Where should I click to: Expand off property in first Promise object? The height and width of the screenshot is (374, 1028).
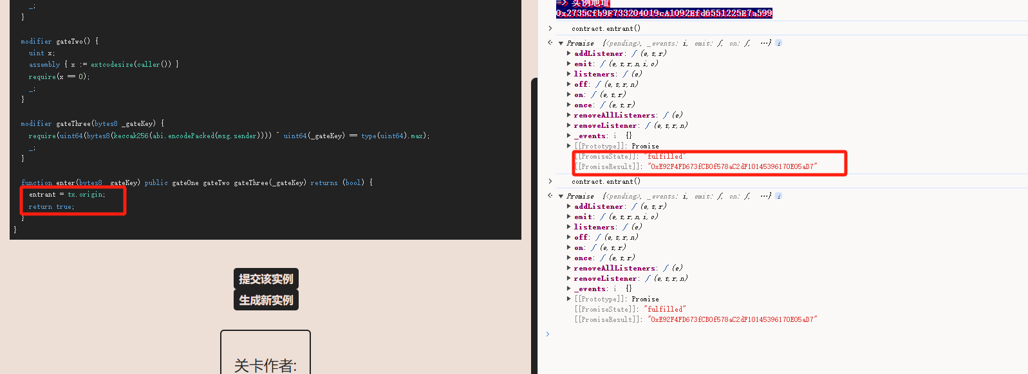[x=569, y=84]
